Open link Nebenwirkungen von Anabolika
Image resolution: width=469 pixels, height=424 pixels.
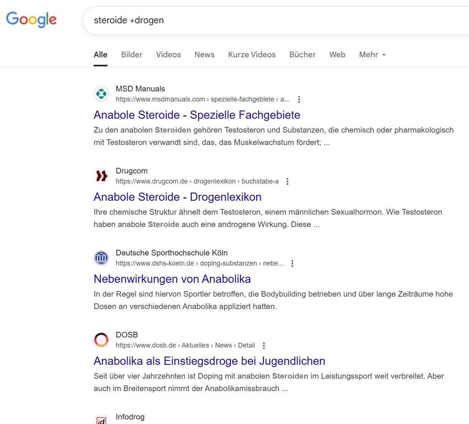[x=172, y=279]
